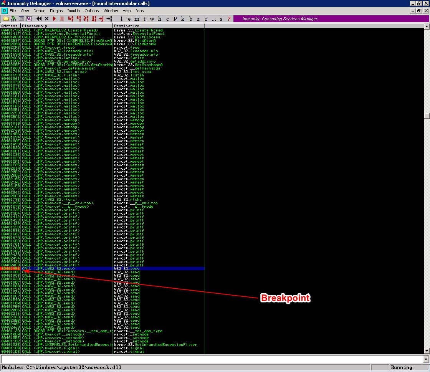Show Memory map via 'm' button
The width and height of the screenshot is (430, 372).
[137, 19]
